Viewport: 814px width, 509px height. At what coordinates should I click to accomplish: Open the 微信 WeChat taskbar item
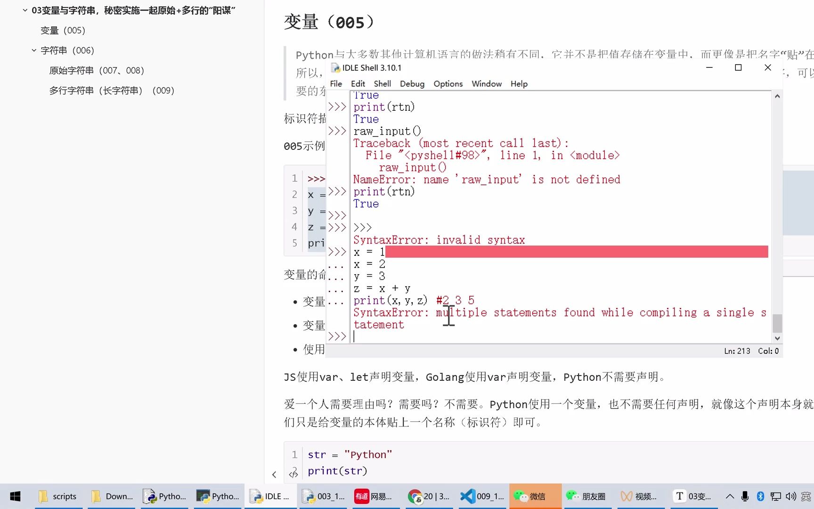click(x=535, y=496)
